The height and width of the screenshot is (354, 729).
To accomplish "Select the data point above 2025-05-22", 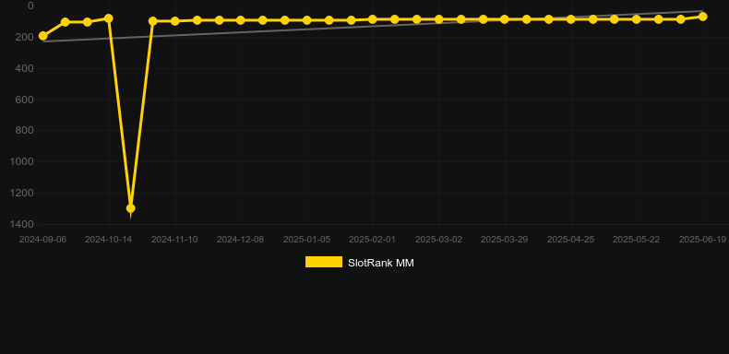I will pyautogui.click(x=637, y=19).
